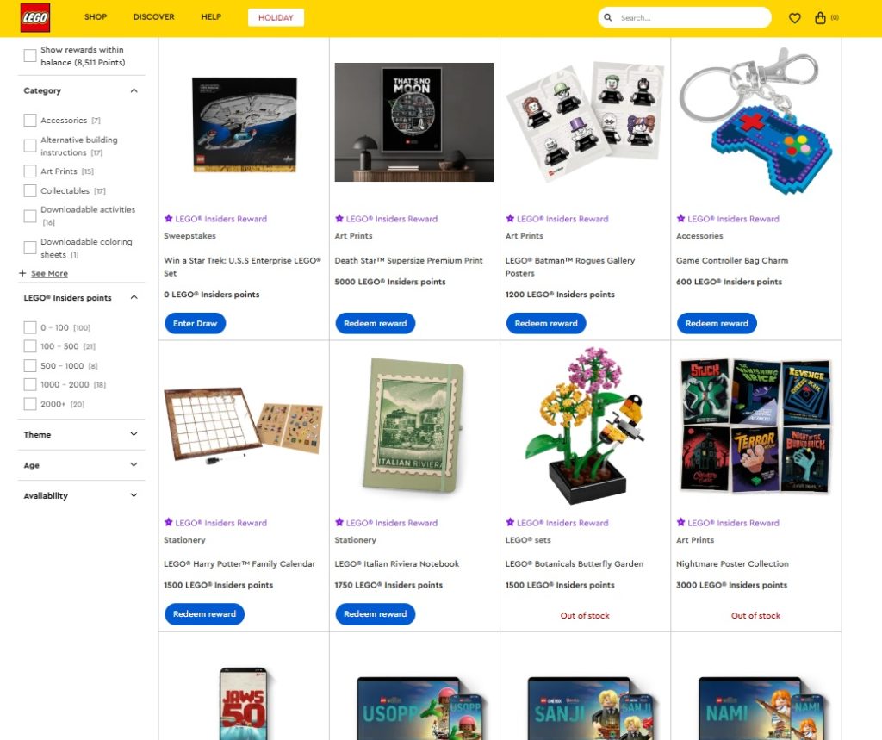The height and width of the screenshot is (740, 882).
Task: Click the search magnifier icon
Action: (607, 17)
